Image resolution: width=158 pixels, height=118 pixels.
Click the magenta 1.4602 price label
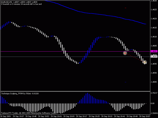click(x=154, y=51)
